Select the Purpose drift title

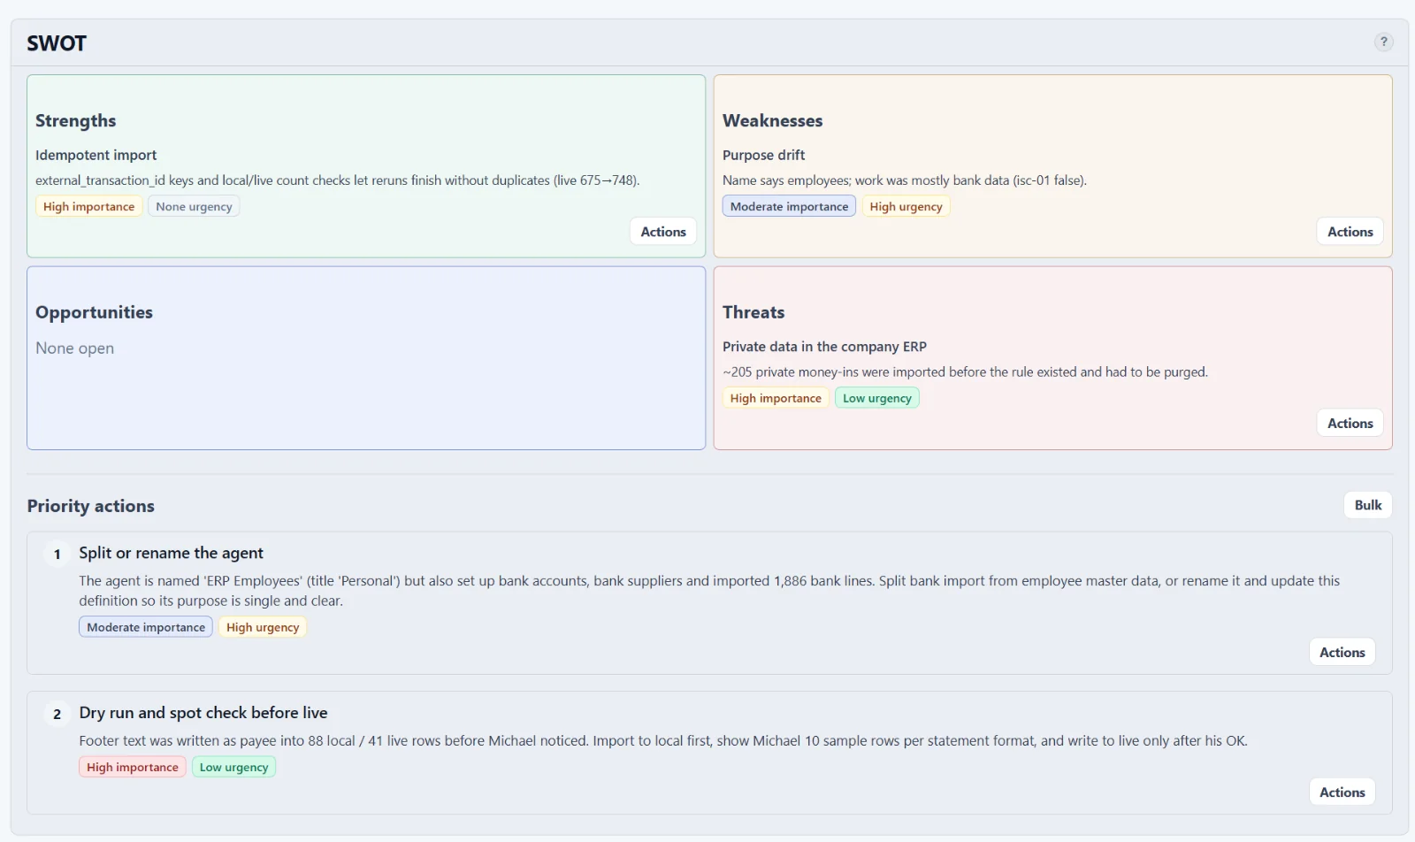pyautogui.click(x=763, y=155)
